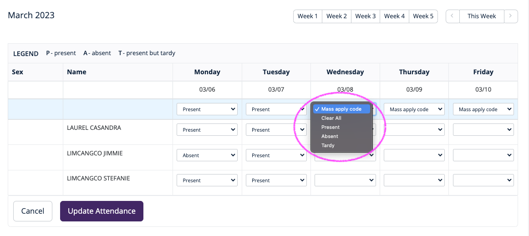Go to previous week arrow
This screenshot has width=529, height=236.
point(452,16)
